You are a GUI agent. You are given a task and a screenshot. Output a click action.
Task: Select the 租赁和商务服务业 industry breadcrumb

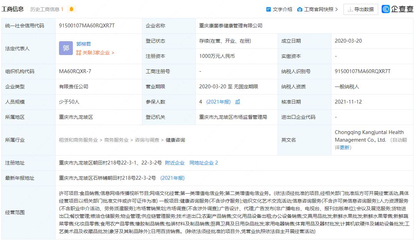(x=78, y=140)
